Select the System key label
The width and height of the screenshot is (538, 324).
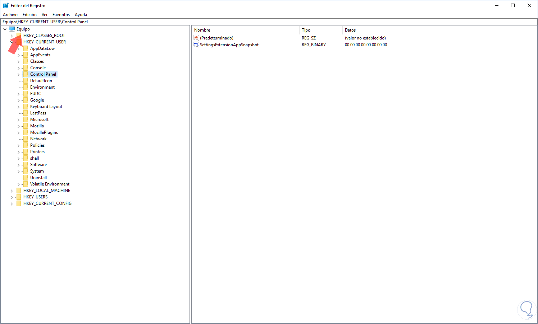tap(37, 171)
